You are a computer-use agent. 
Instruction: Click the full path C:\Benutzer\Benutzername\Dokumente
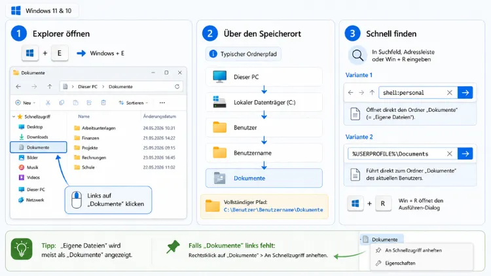[273, 210]
